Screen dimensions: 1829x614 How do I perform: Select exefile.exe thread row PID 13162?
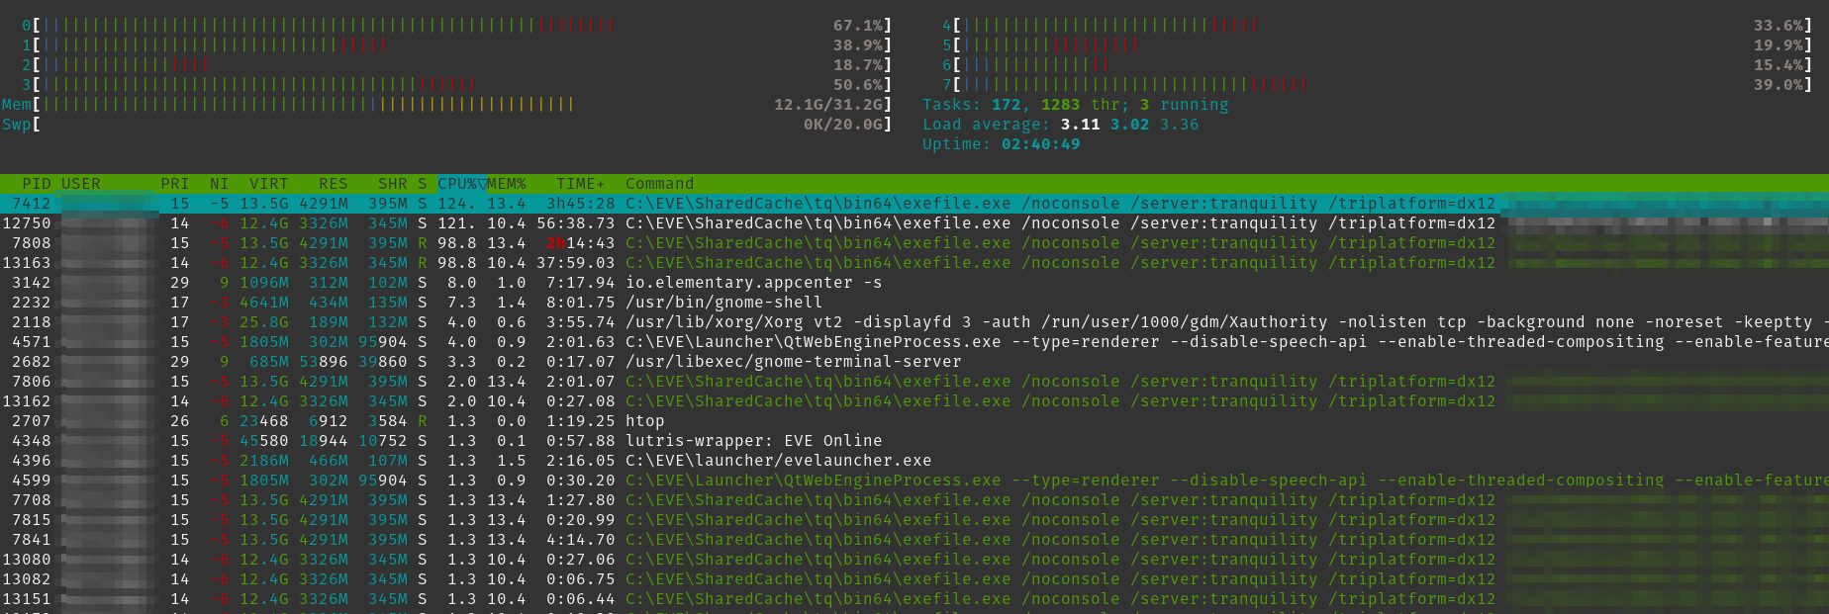tap(914, 401)
